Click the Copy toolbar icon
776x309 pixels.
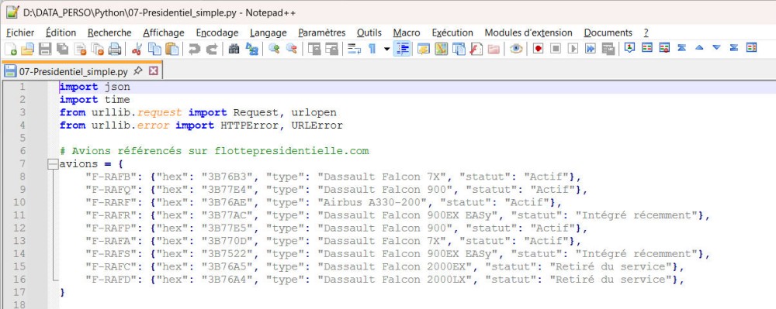click(155, 48)
